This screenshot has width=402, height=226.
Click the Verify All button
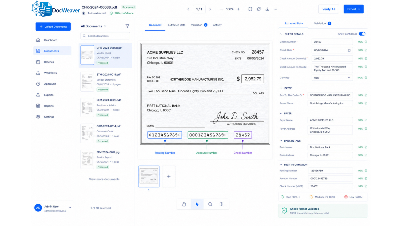coord(329,9)
